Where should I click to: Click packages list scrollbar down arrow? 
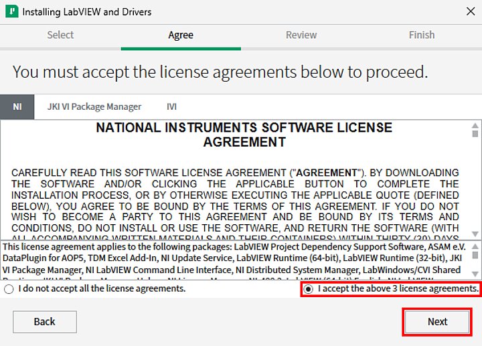tap(475, 274)
